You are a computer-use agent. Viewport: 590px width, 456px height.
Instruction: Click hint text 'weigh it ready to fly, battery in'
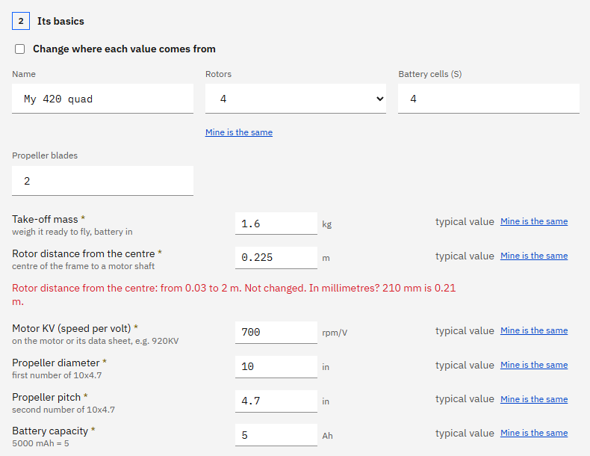tap(72, 232)
